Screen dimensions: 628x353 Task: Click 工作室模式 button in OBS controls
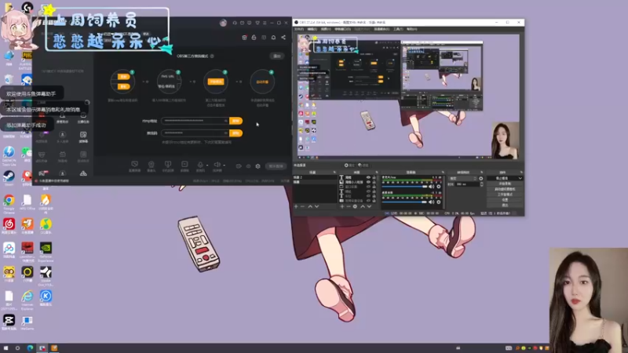coord(505,195)
